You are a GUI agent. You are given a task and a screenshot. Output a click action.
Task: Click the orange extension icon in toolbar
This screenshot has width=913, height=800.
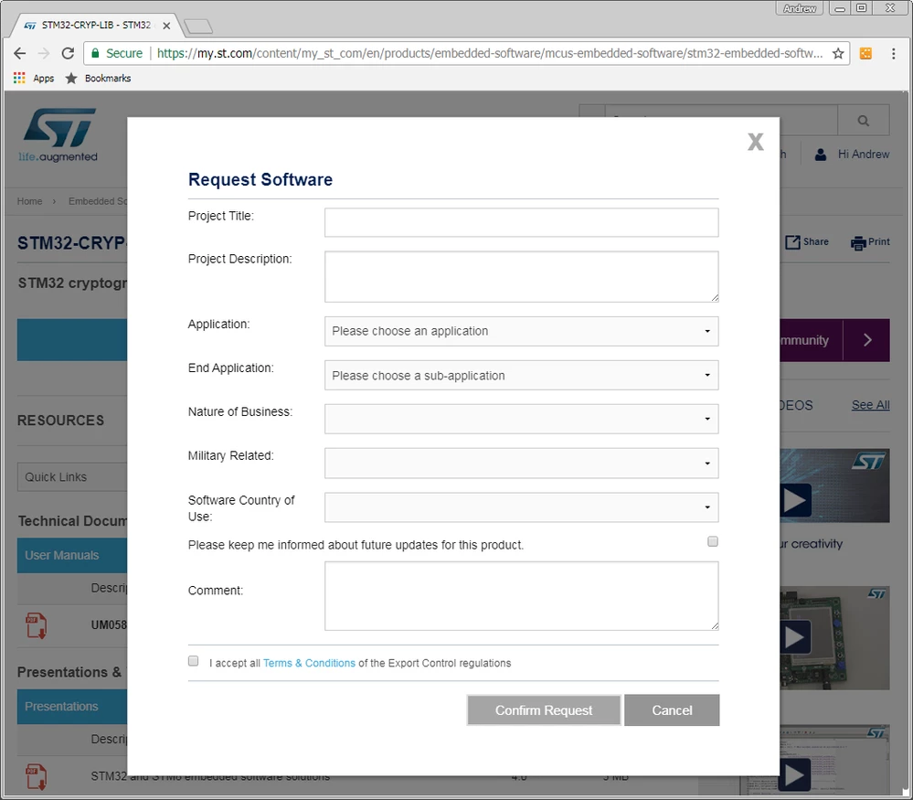[x=865, y=54]
